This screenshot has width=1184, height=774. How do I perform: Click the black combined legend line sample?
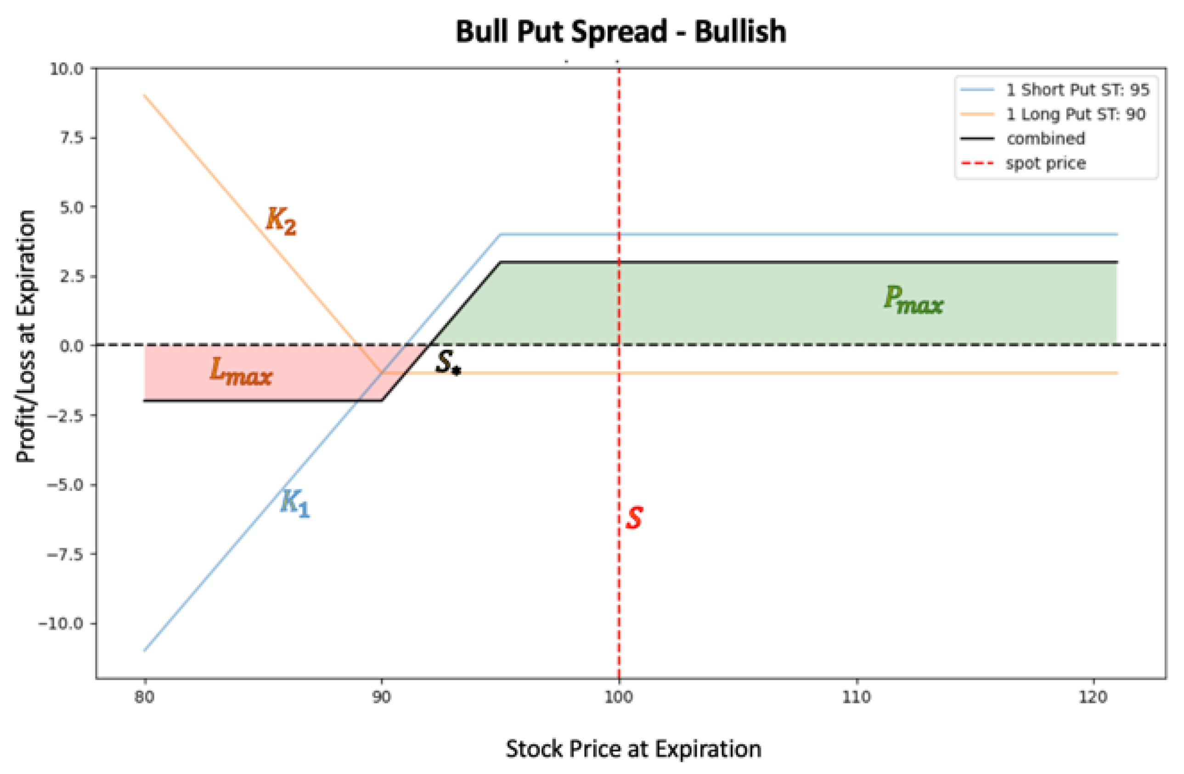(977, 139)
